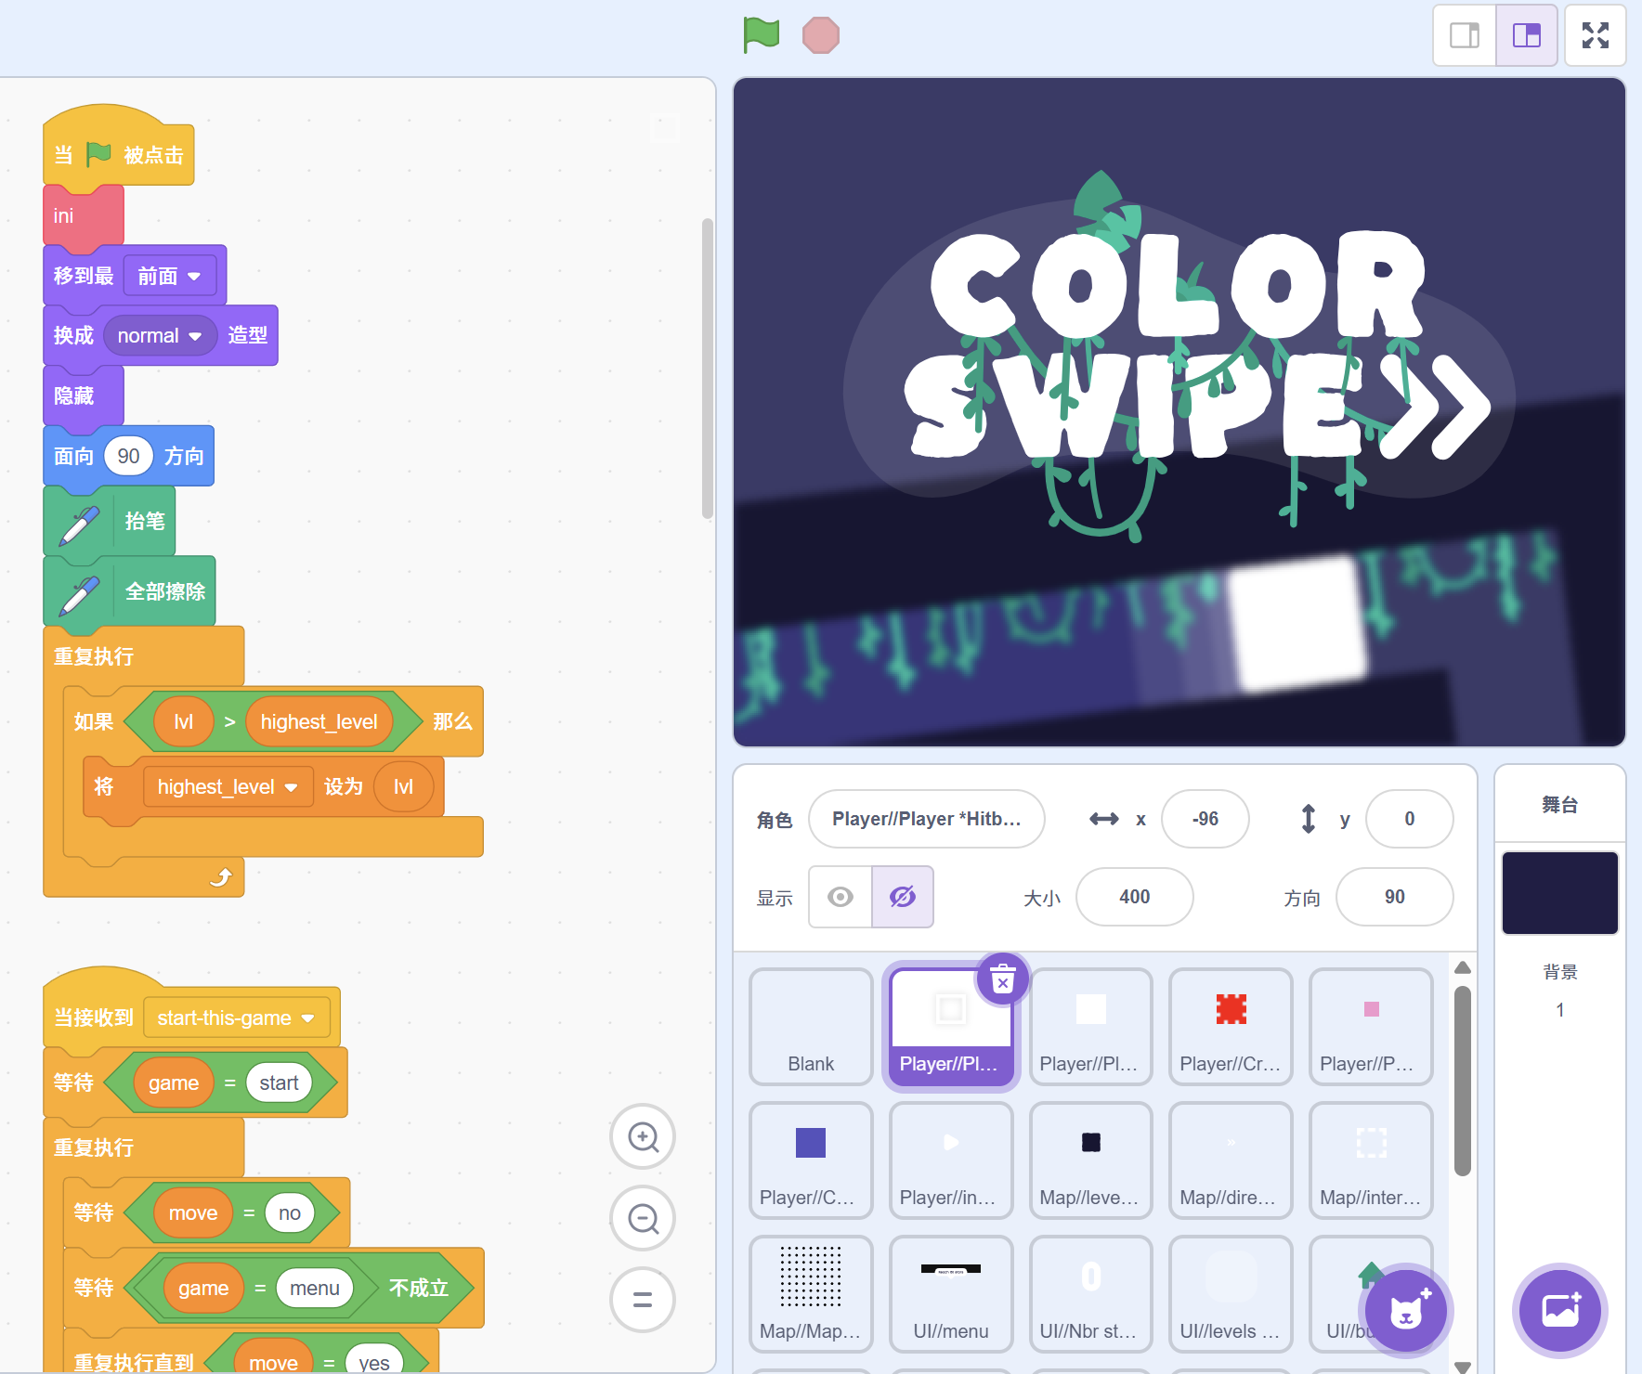Expand the start-this-game message dropdown
Image resolution: width=1642 pixels, height=1374 pixels.
pos(307,1018)
